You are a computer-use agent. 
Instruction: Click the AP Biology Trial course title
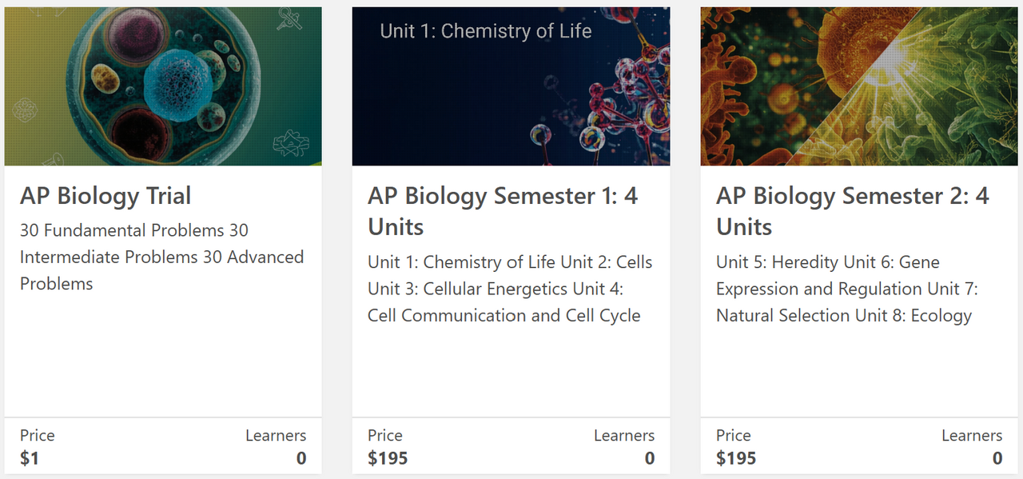pos(105,196)
